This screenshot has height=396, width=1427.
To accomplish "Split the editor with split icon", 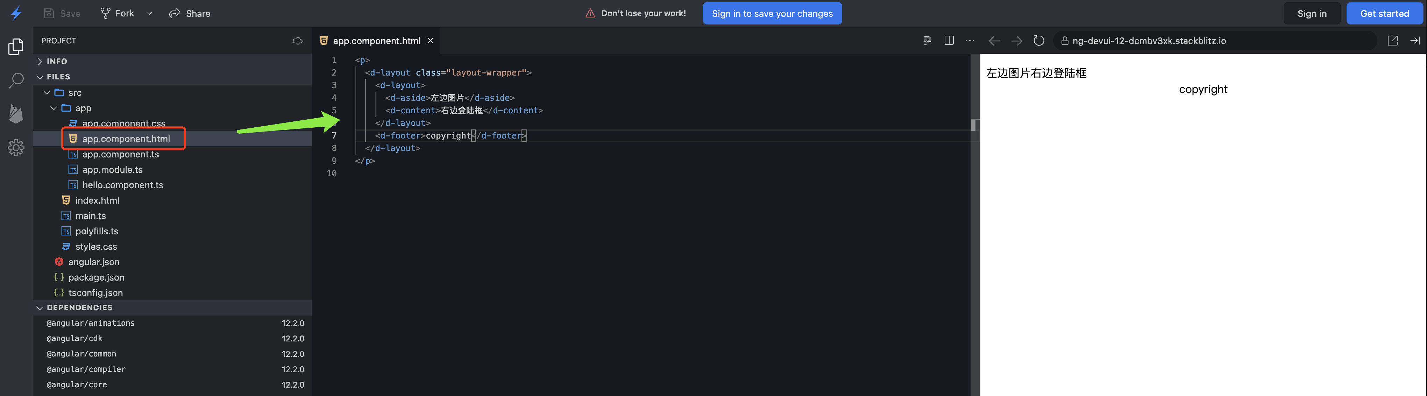I will point(949,41).
